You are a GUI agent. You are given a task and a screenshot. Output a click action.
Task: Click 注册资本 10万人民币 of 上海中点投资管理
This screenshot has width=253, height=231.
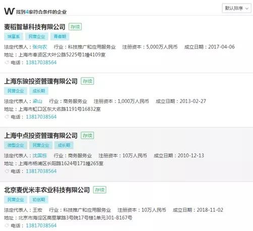[x=123, y=155]
